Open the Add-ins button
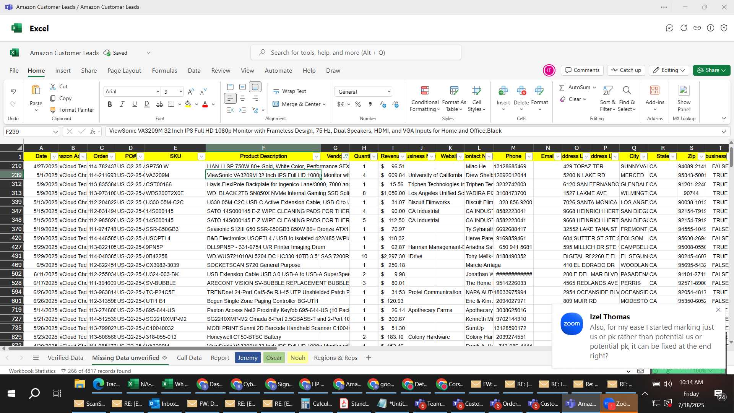 click(x=655, y=98)
